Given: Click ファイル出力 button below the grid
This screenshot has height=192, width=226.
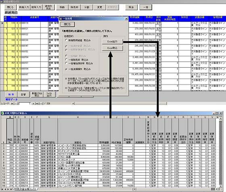Looking at the screenshot, I should (49, 94).
